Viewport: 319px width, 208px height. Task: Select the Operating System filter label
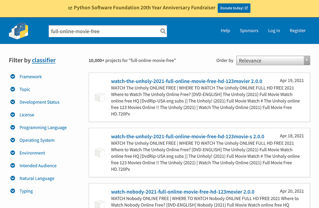pyautogui.click(x=37, y=140)
